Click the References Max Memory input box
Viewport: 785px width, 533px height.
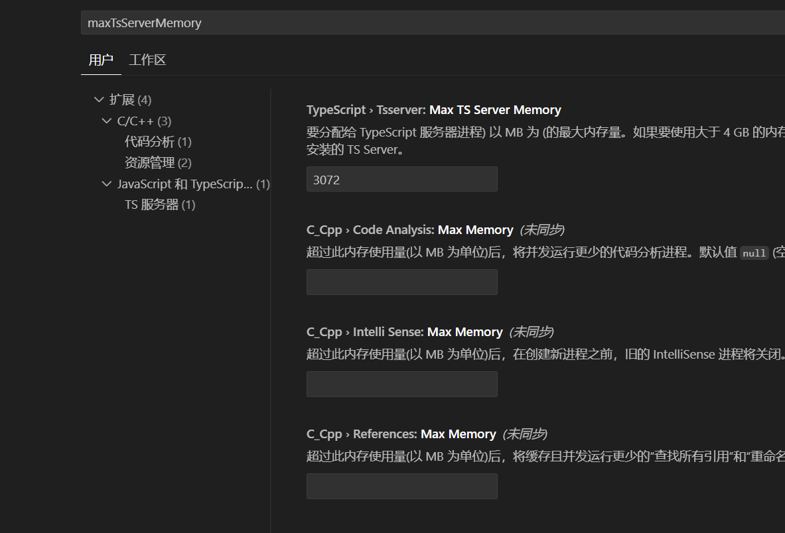click(401, 486)
